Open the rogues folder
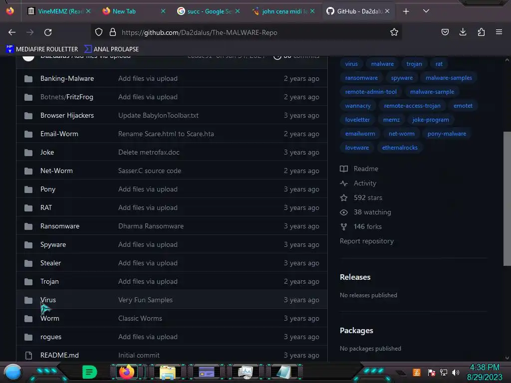Screen dimensions: 511x383 point(50,337)
